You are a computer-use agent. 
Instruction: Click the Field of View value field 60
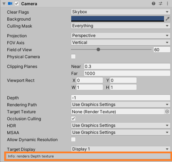pos(162,49)
